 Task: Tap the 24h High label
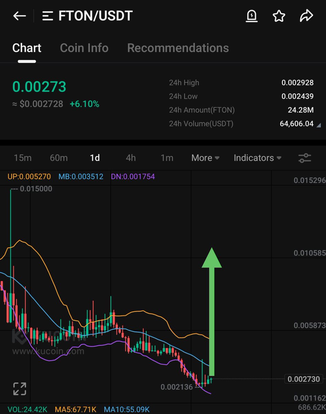click(x=184, y=83)
